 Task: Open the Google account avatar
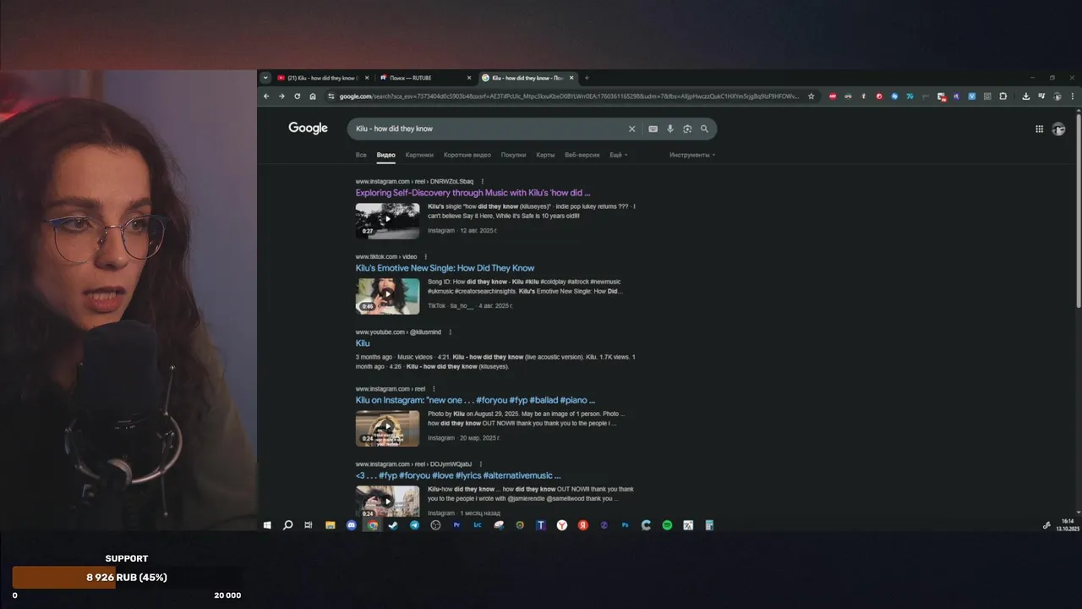(1058, 129)
